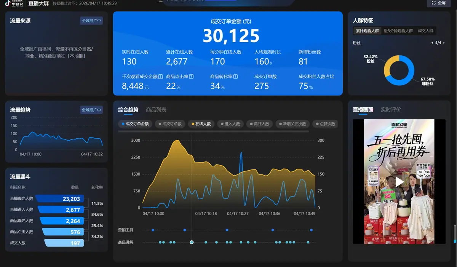Select the 近5分钟观看人群 tab
The image size is (457, 267).
[x=398, y=31]
